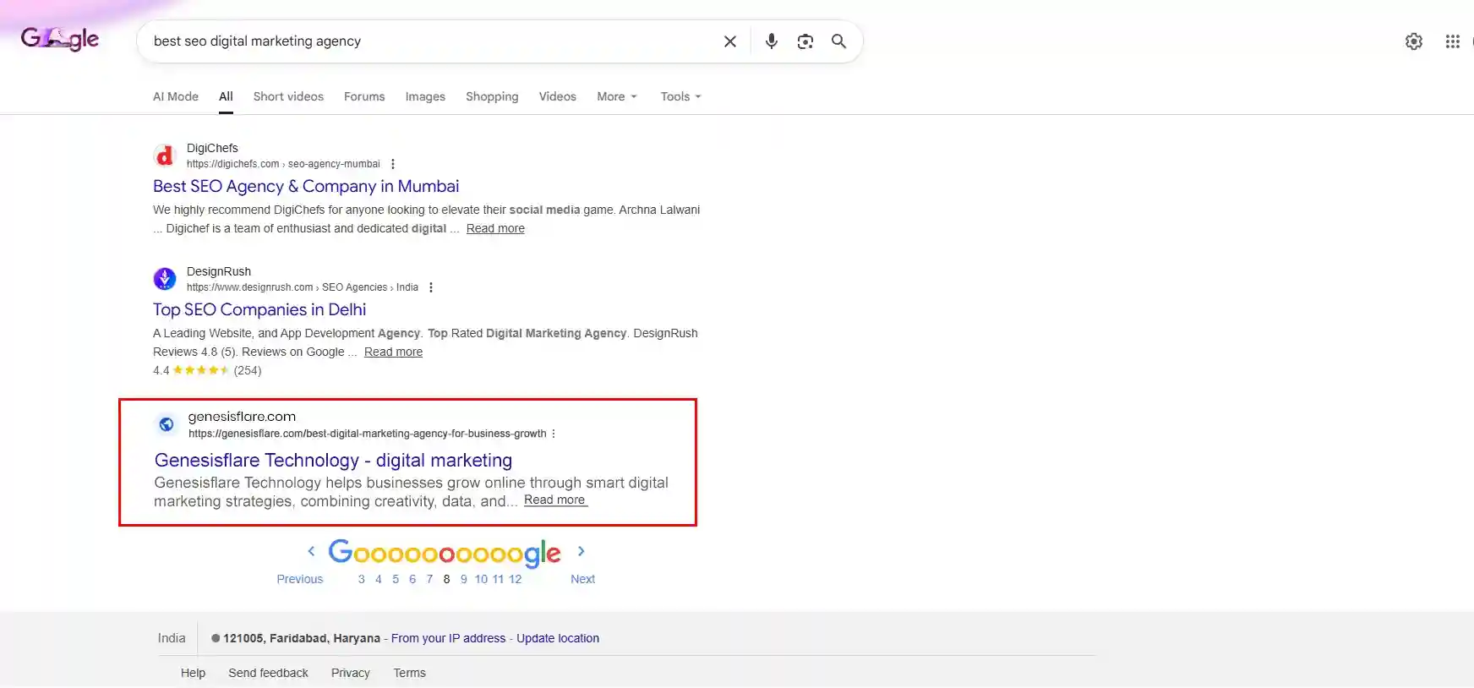Viewport: 1474px width, 688px height.
Task: Open the Forums tab
Action: (x=364, y=96)
